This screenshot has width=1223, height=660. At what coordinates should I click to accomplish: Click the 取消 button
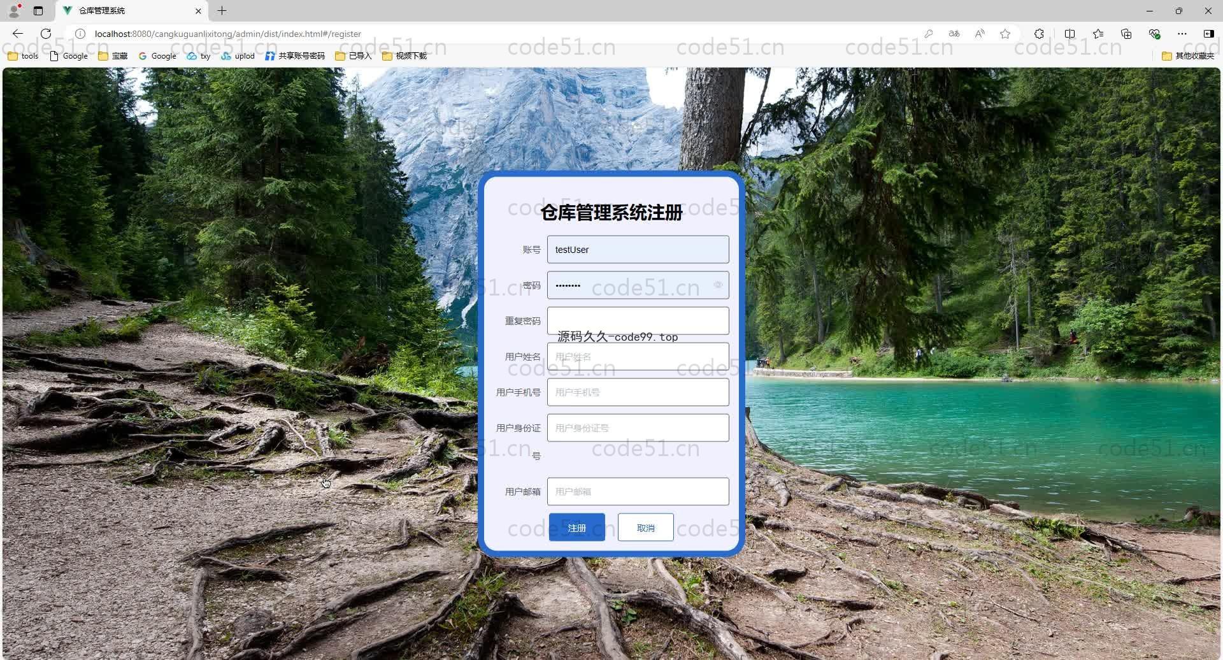coord(645,527)
